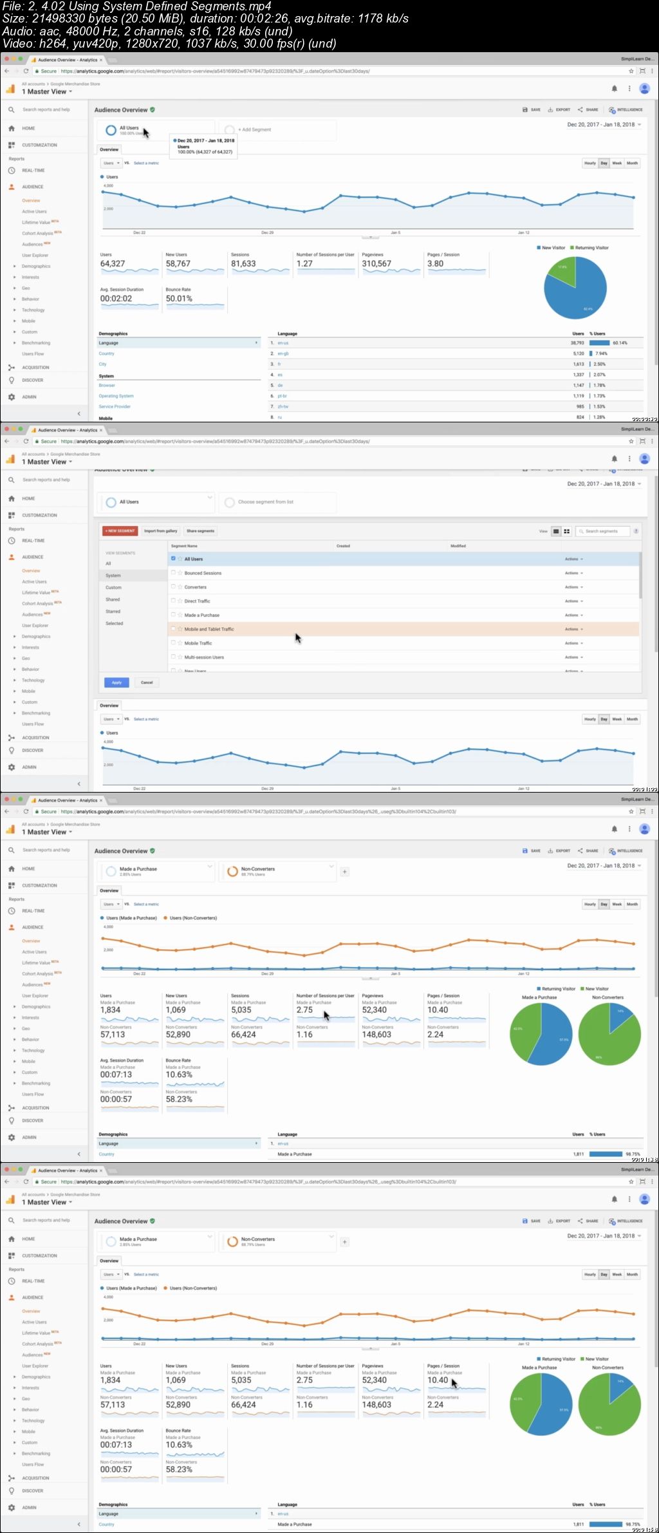
Task: Open the Service Provider link
Action: [x=115, y=406]
